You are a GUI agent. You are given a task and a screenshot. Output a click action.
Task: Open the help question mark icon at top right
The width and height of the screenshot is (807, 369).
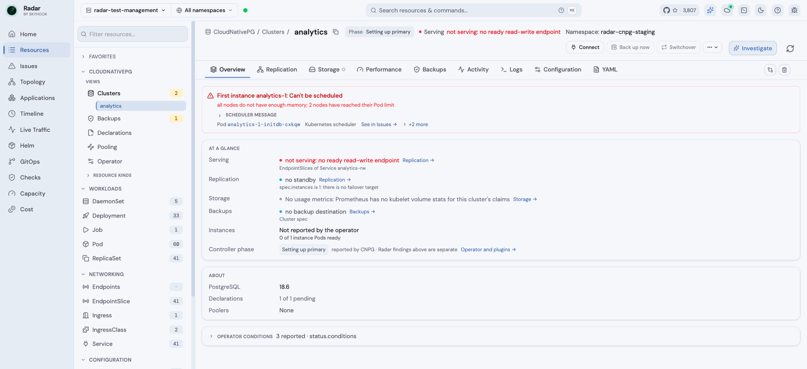778,10
